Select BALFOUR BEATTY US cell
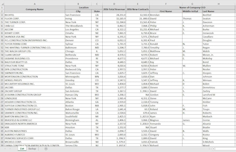 (x=35, y=62)
